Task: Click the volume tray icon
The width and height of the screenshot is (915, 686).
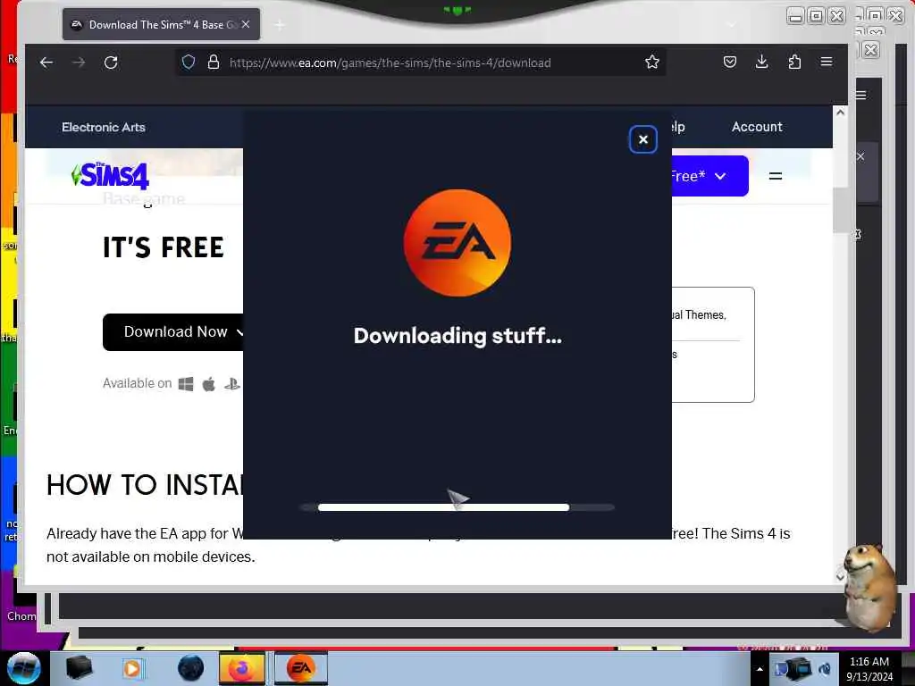Action: click(x=825, y=669)
